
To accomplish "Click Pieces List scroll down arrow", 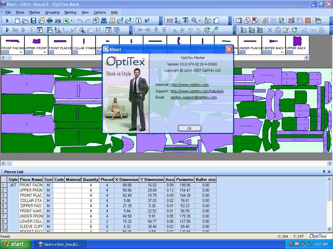I will [x=329, y=229].
